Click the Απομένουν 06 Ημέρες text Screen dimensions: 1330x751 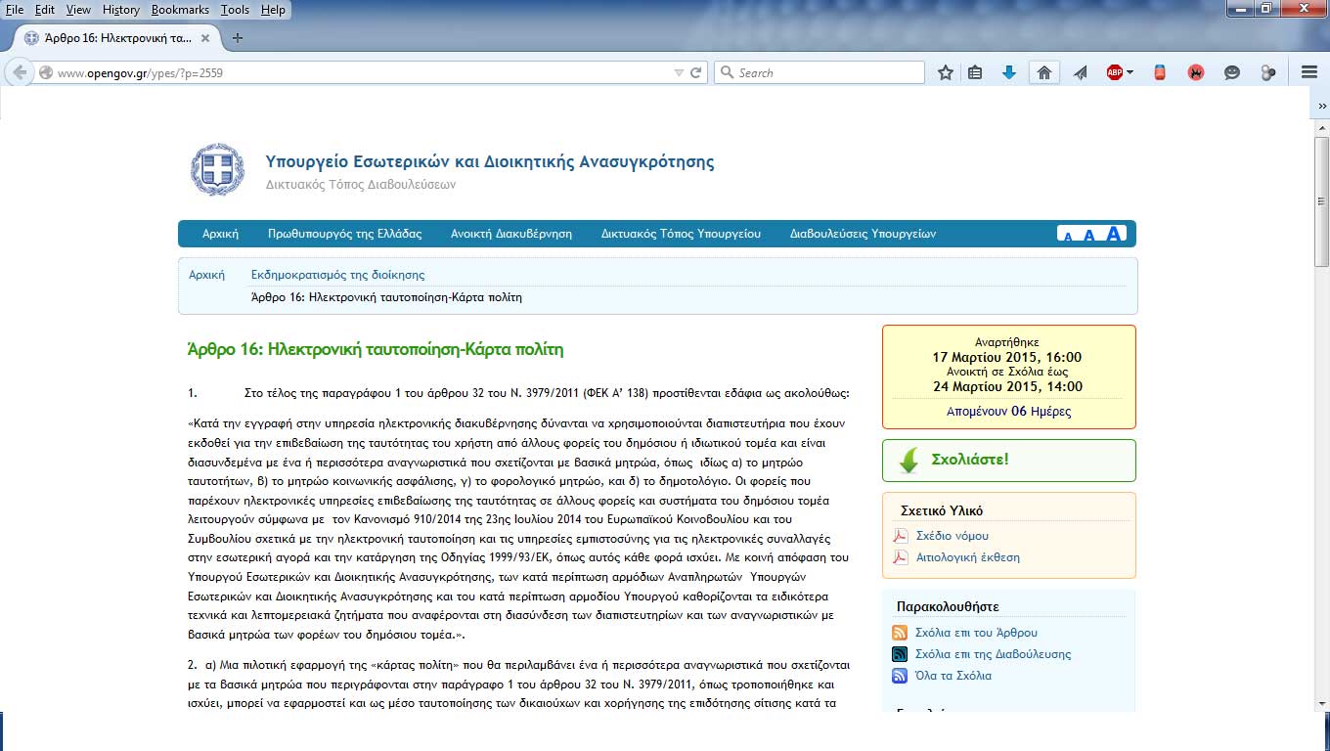pos(1008,412)
